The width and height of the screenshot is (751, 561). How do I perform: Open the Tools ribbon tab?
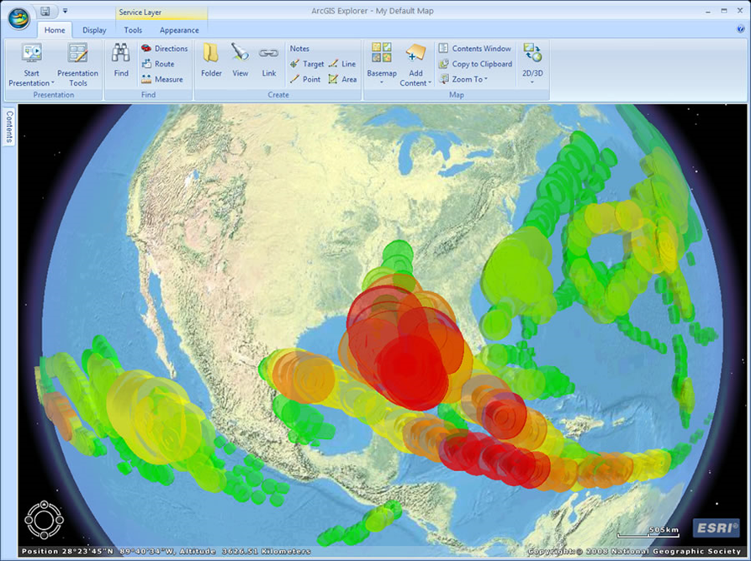(133, 30)
